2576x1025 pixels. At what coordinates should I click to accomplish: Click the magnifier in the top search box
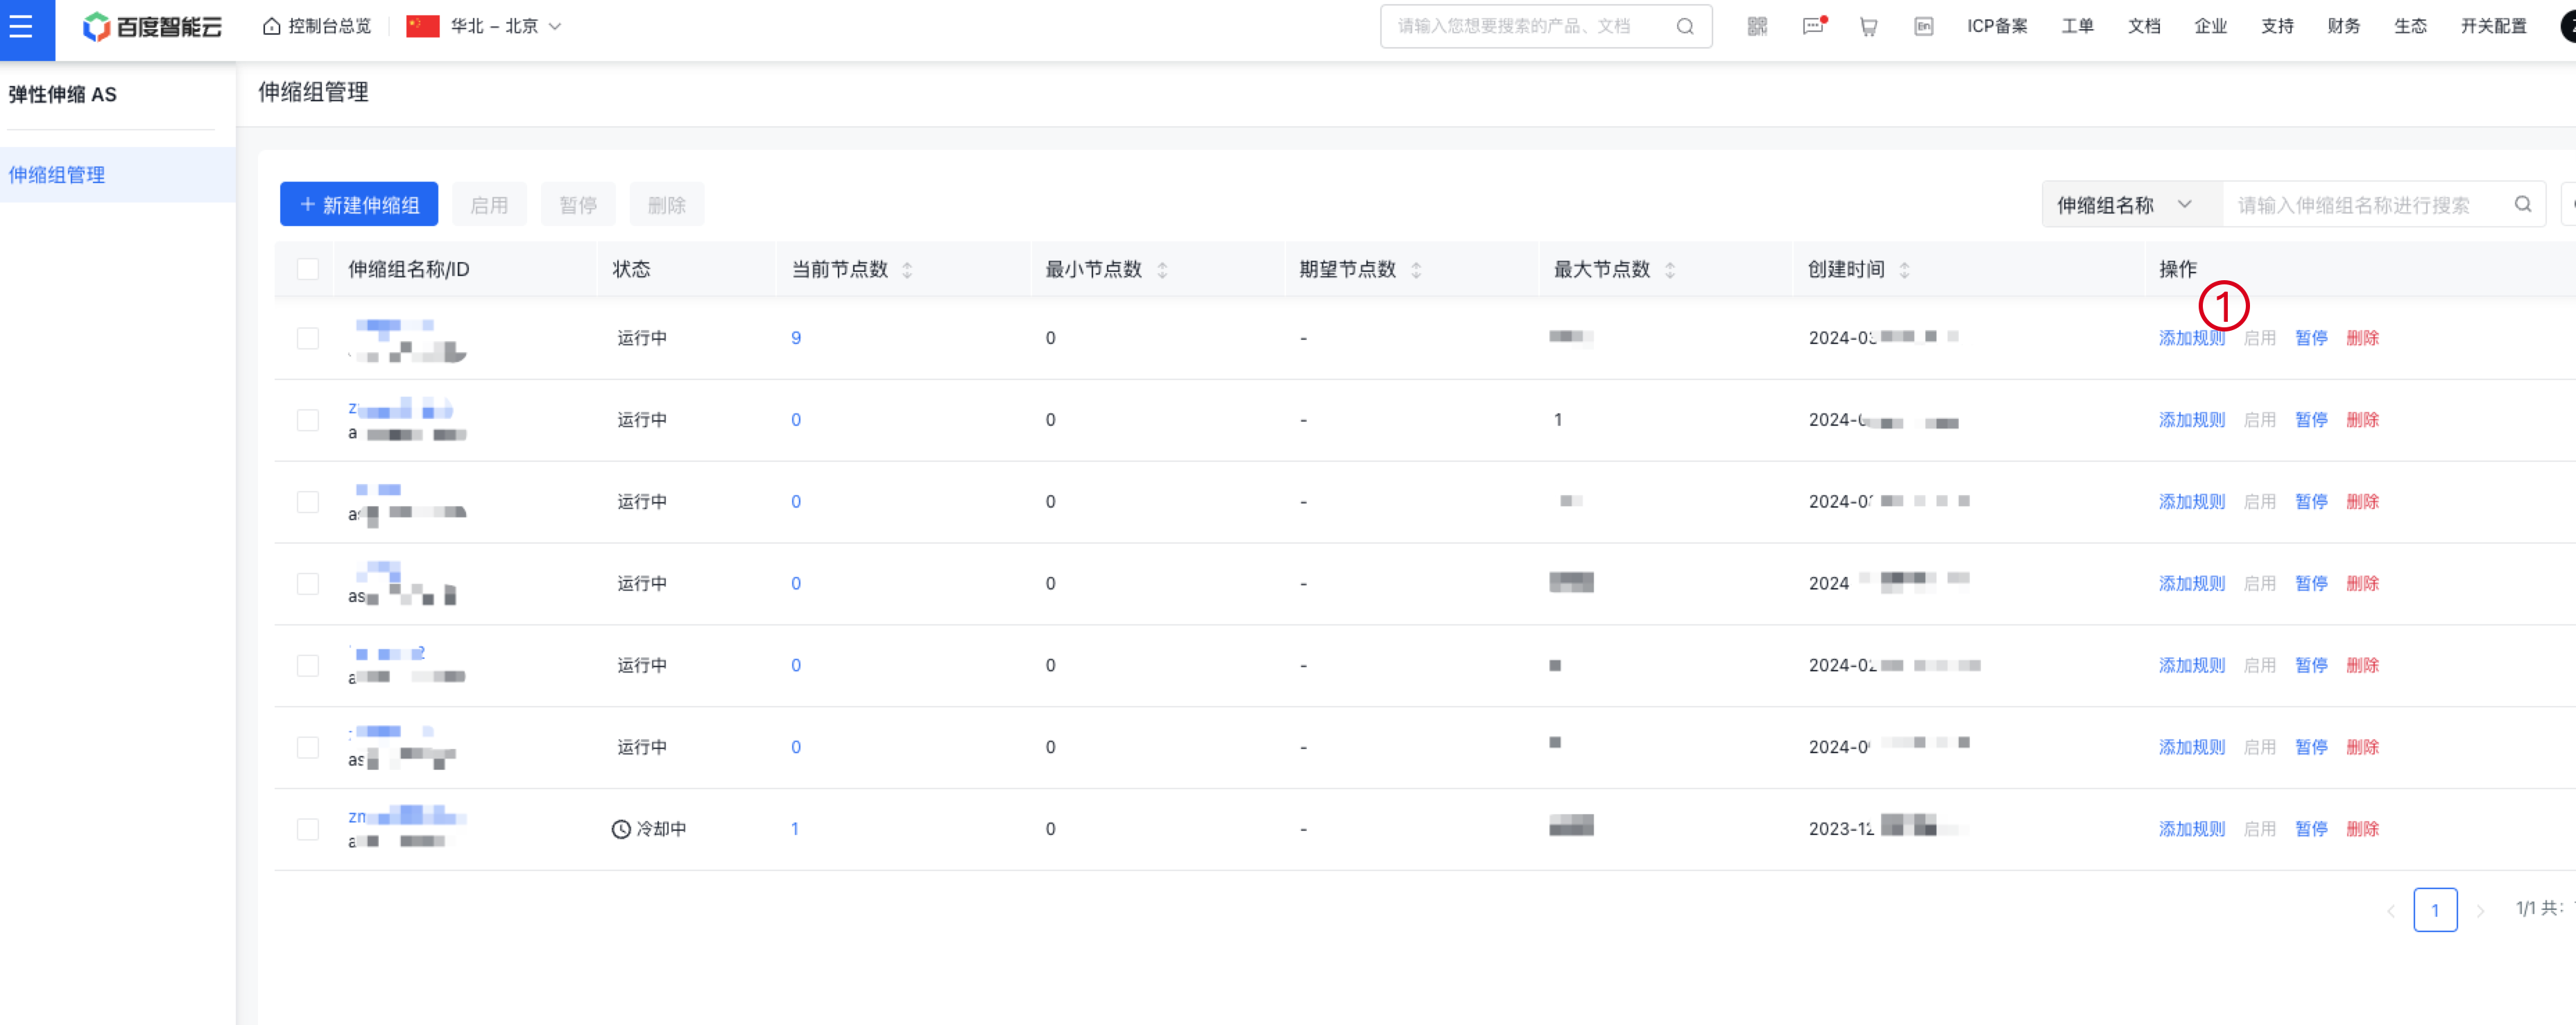[x=1685, y=27]
